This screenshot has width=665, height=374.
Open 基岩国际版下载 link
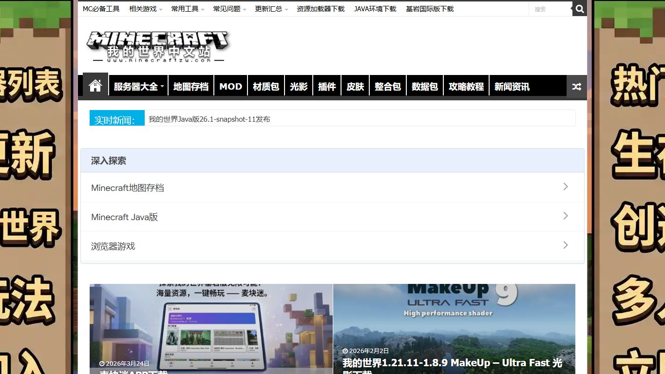pos(430,9)
